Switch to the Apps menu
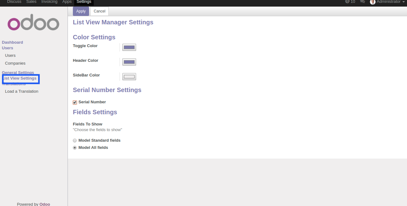The height and width of the screenshot is (206, 407). click(x=67, y=2)
